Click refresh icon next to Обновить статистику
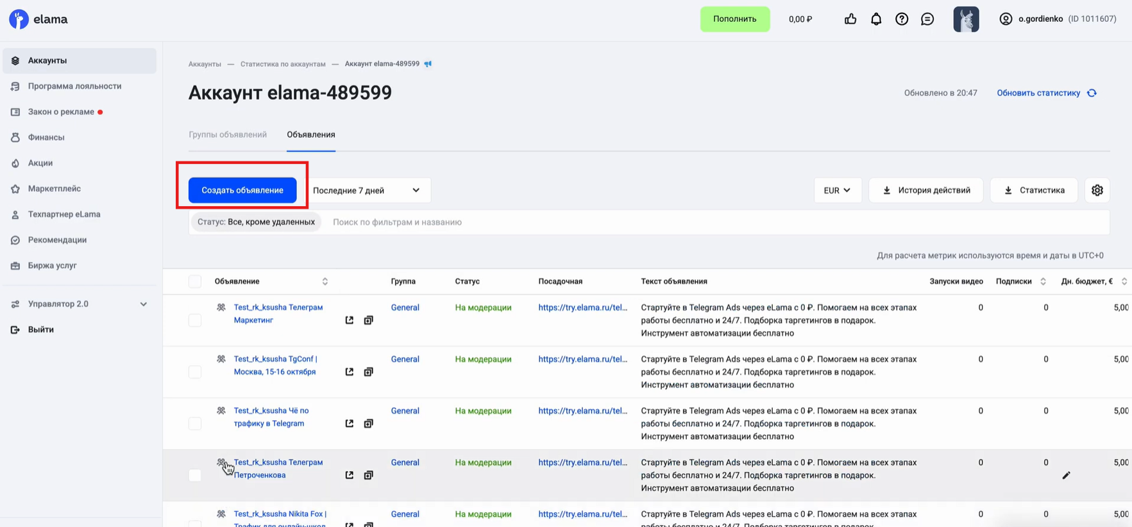Viewport: 1132px width, 527px height. pos(1092,93)
